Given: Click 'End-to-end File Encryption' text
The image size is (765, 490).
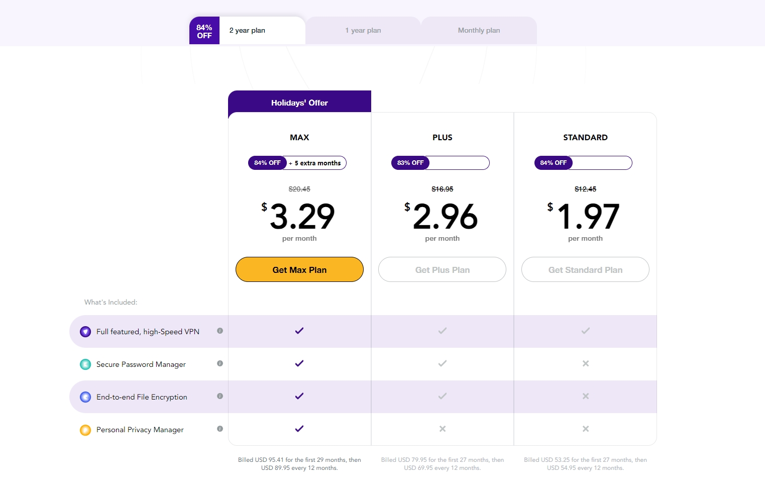Looking at the screenshot, I should 142,397.
